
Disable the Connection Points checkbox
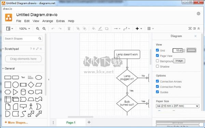158,86
